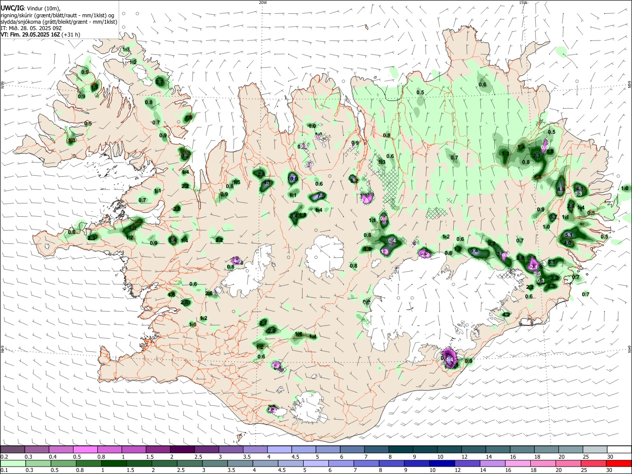The height and width of the screenshot is (474, 632).
Task: Choose the dark navy swatch in the bottom scale
Action: tap(441, 463)
